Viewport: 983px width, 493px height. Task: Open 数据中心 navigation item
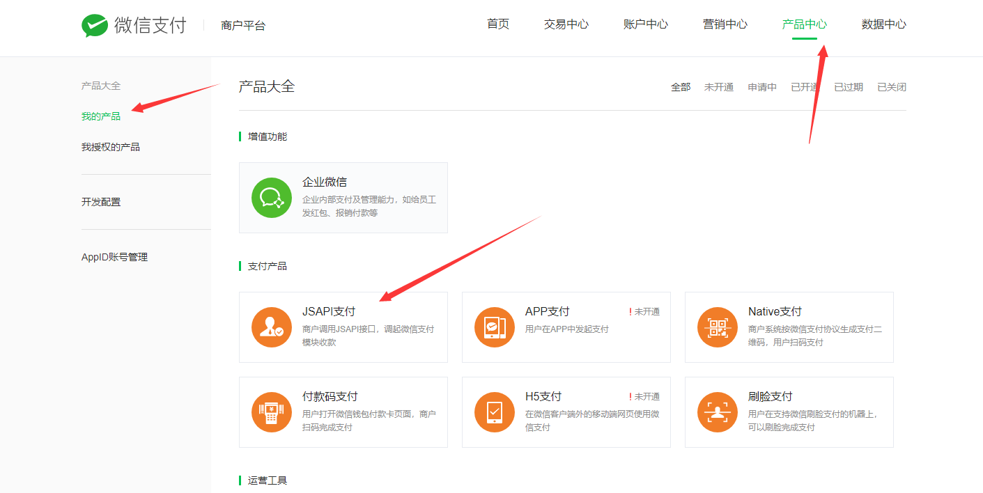pos(884,24)
